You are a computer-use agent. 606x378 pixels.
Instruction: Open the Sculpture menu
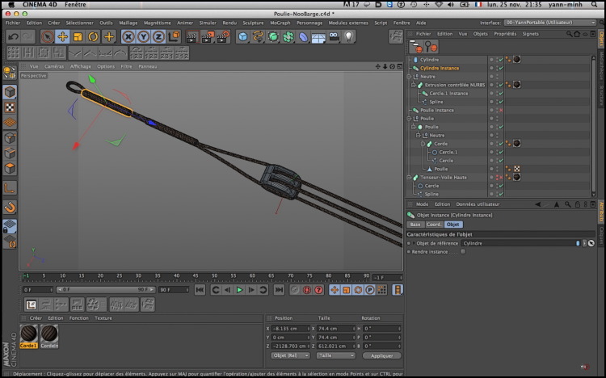(x=253, y=23)
